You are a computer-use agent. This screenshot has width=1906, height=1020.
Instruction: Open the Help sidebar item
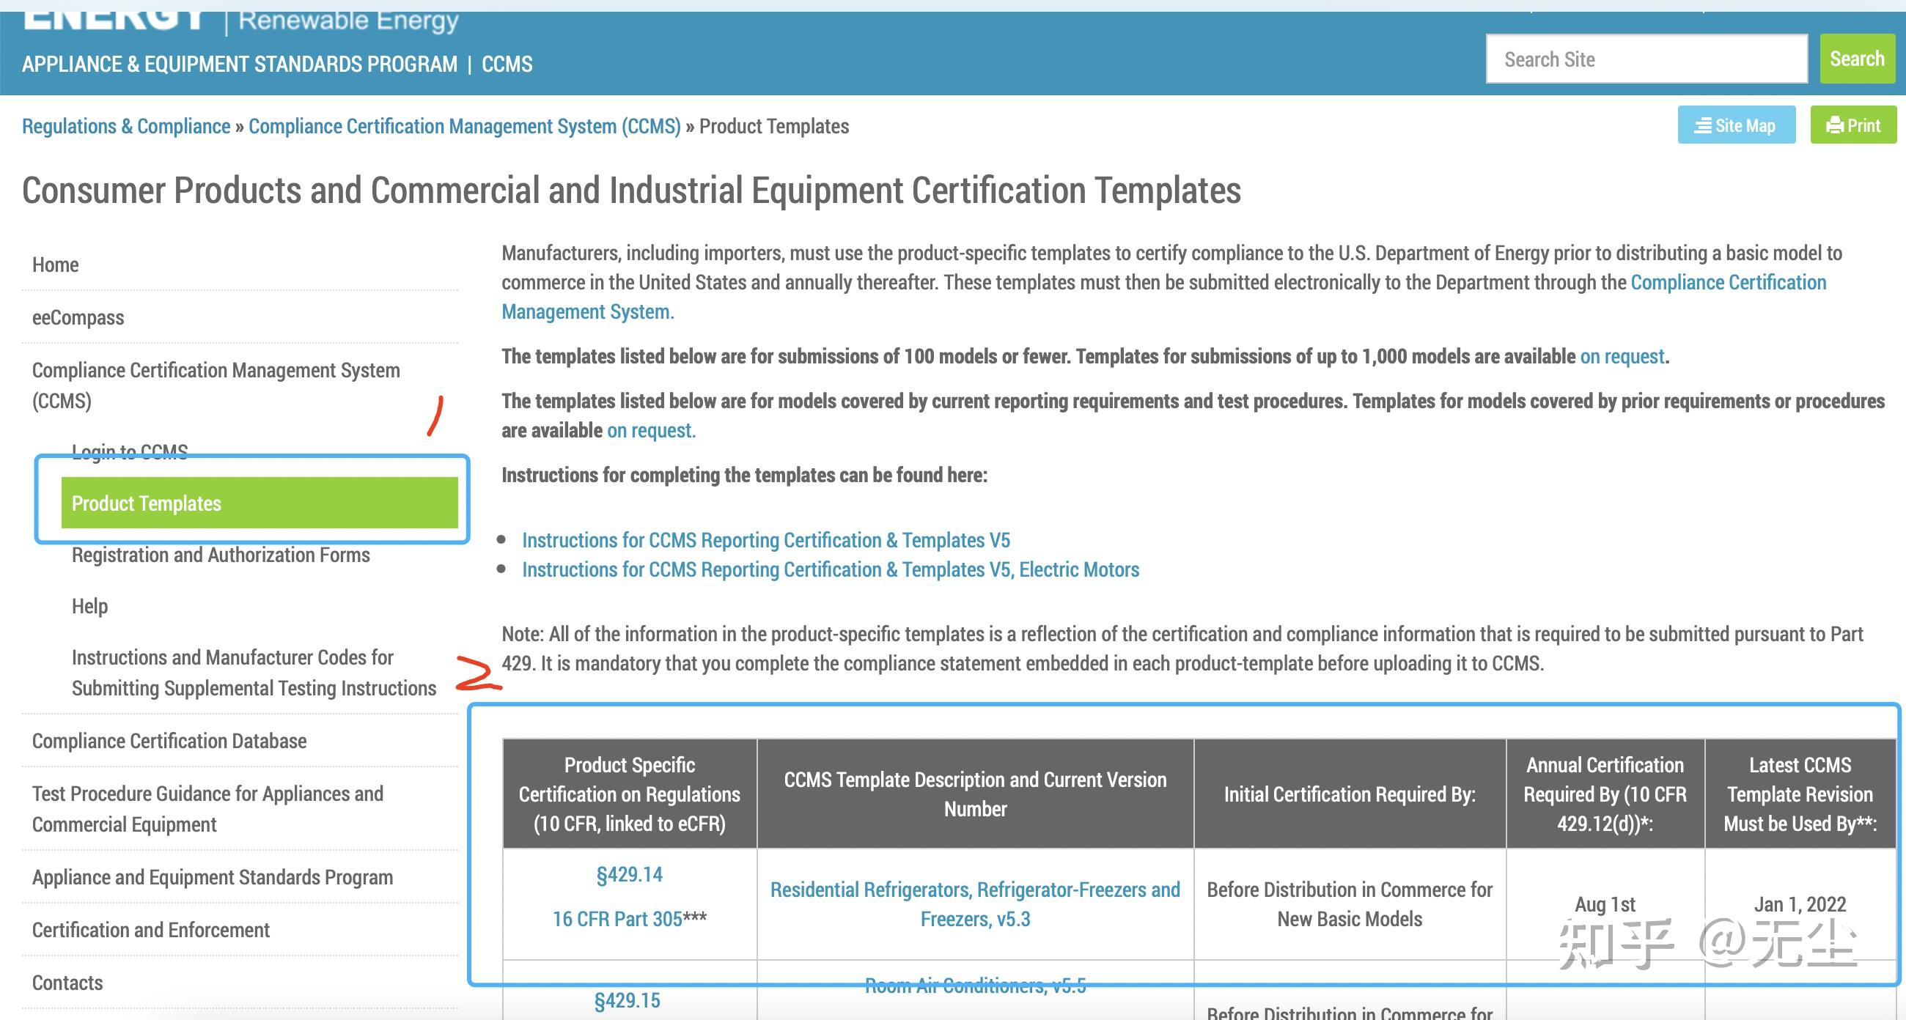tap(89, 606)
